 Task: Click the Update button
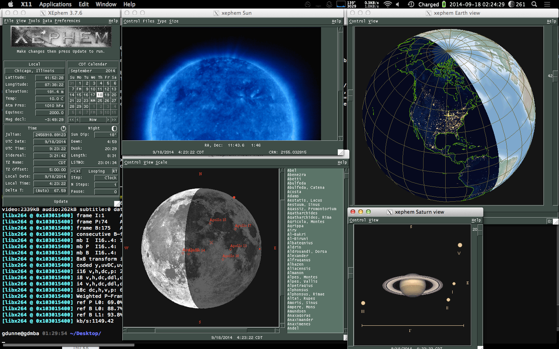tap(61, 202)
